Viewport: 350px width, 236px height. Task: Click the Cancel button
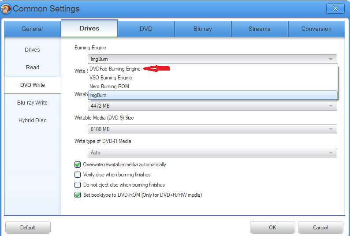[x=320, y=228]
